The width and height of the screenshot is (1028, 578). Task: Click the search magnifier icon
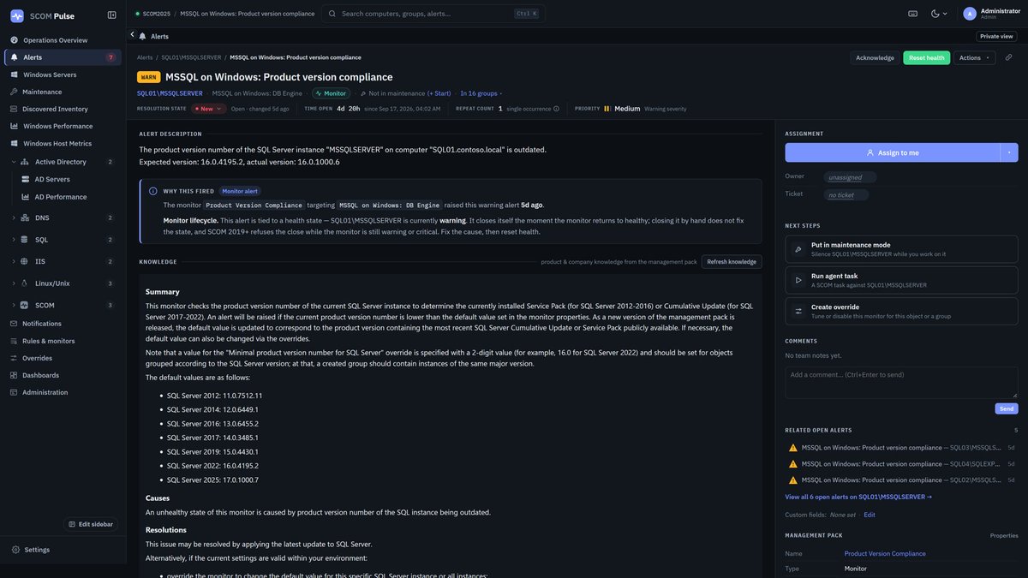[332, 14]
